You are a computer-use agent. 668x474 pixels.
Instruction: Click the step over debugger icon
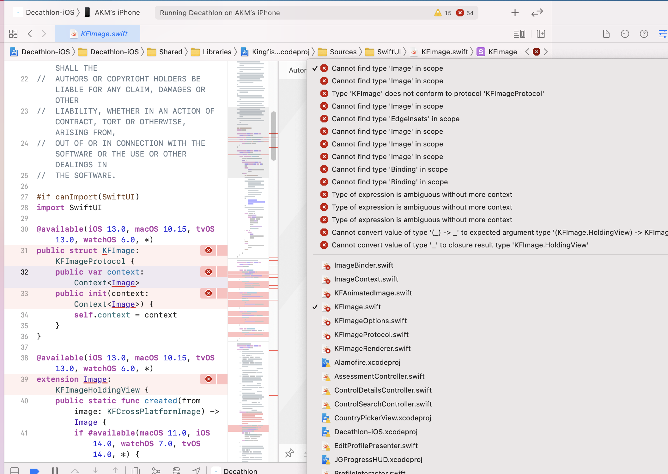pyautogui.click(x=76, y=471)
